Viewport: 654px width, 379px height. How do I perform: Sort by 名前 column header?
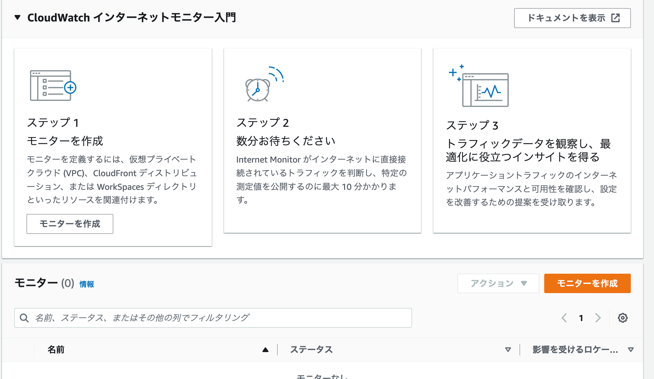pyautogui.click(x=56, y=350)
